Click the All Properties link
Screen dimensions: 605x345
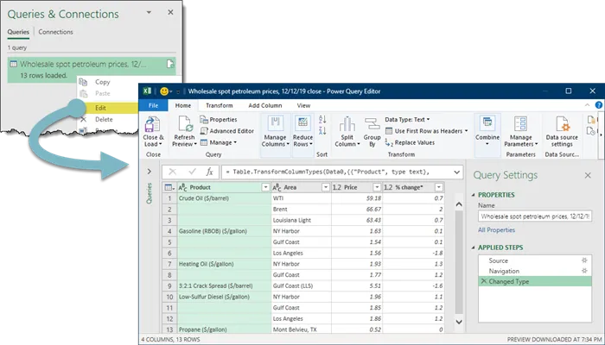click(498, 230)
